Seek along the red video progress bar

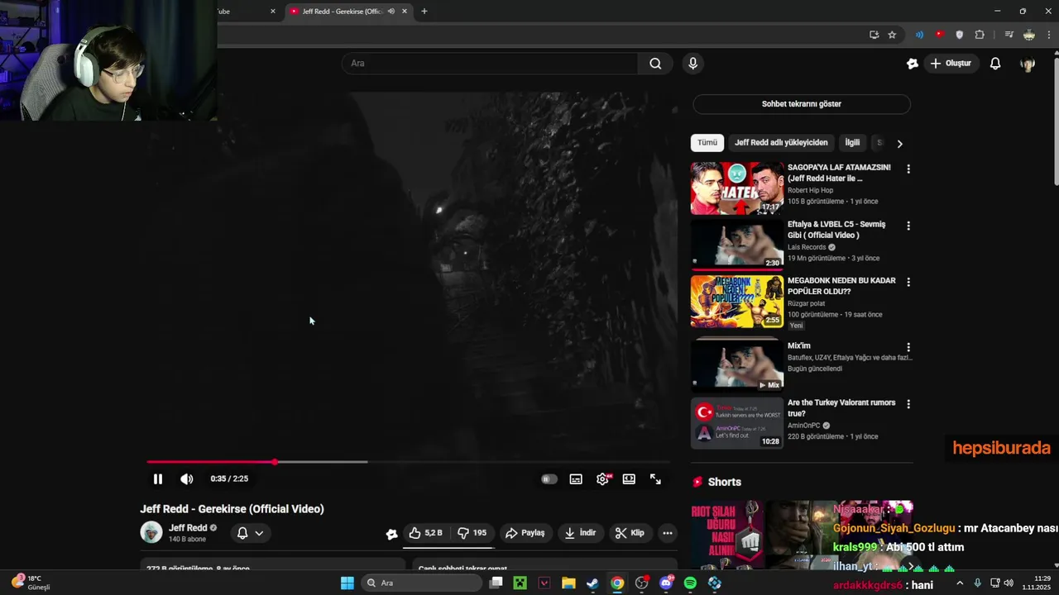(x=409, y=462)
